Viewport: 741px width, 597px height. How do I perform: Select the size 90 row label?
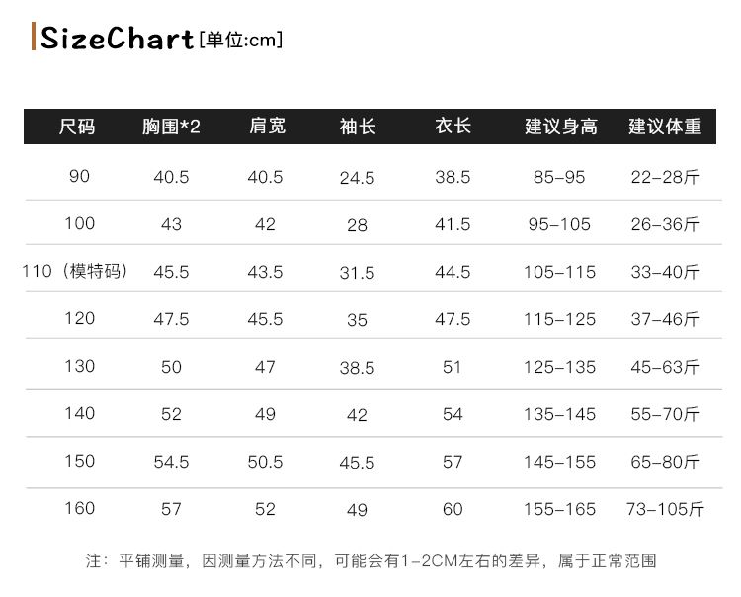tap(79, 176)
